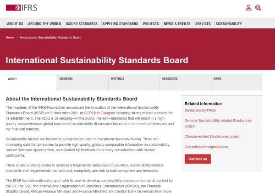The width and height of the screenshot is (275, 193).
Task: Open the search magnifier icon
Action: coord(258,8)
